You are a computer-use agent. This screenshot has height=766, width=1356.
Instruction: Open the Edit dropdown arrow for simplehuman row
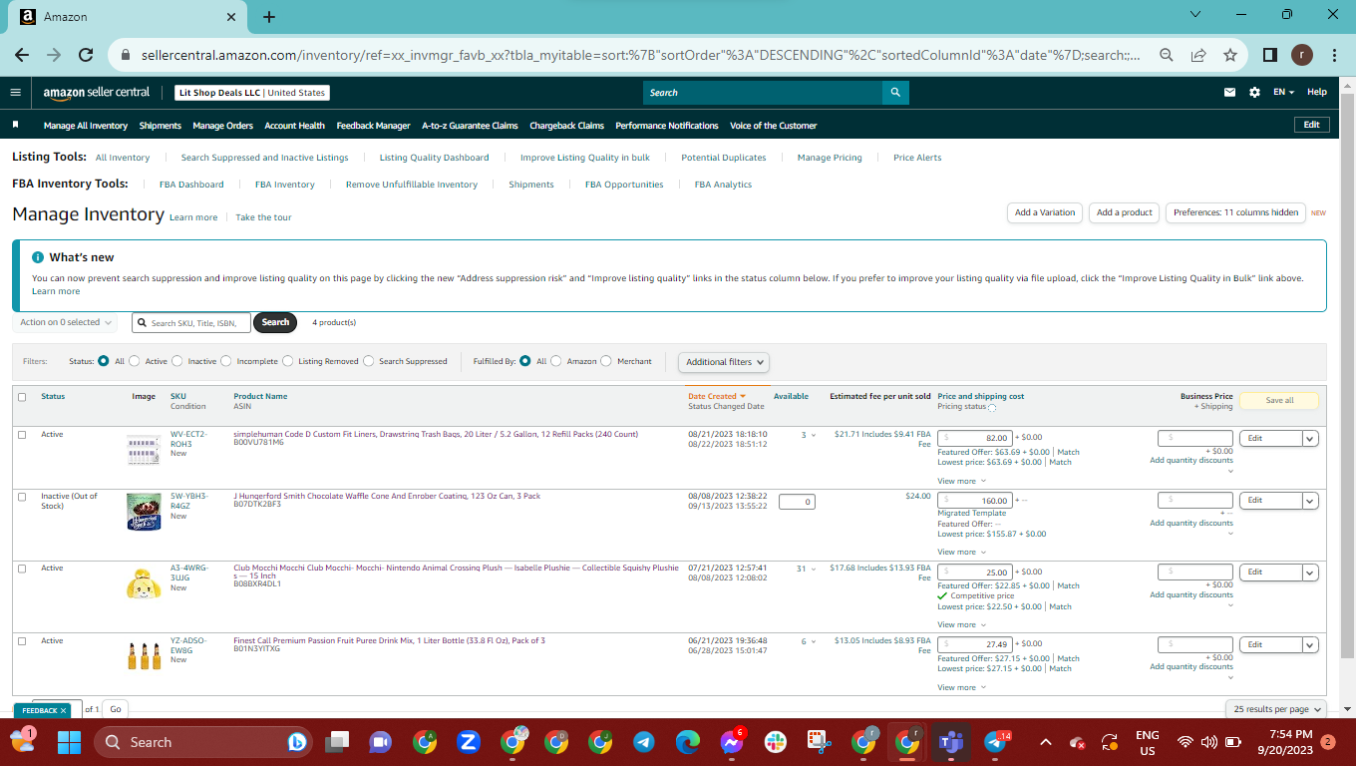click(1310, 438)
